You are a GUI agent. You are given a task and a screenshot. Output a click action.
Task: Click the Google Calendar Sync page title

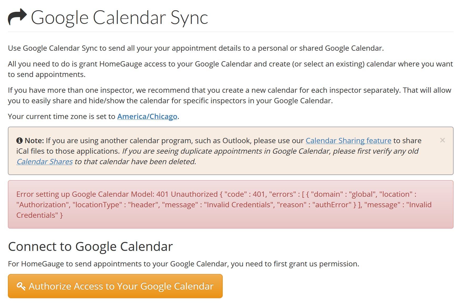(119, 18)
